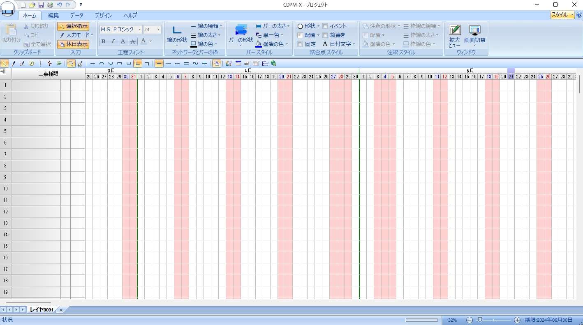Select the straight line shape tool
The width and height of the screenshot is (583, 325).
pyautogui.click(x=93, y=63)
